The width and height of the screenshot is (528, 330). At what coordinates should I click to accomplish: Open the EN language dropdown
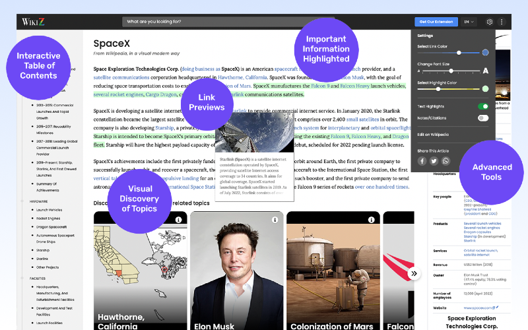(469, 22)
